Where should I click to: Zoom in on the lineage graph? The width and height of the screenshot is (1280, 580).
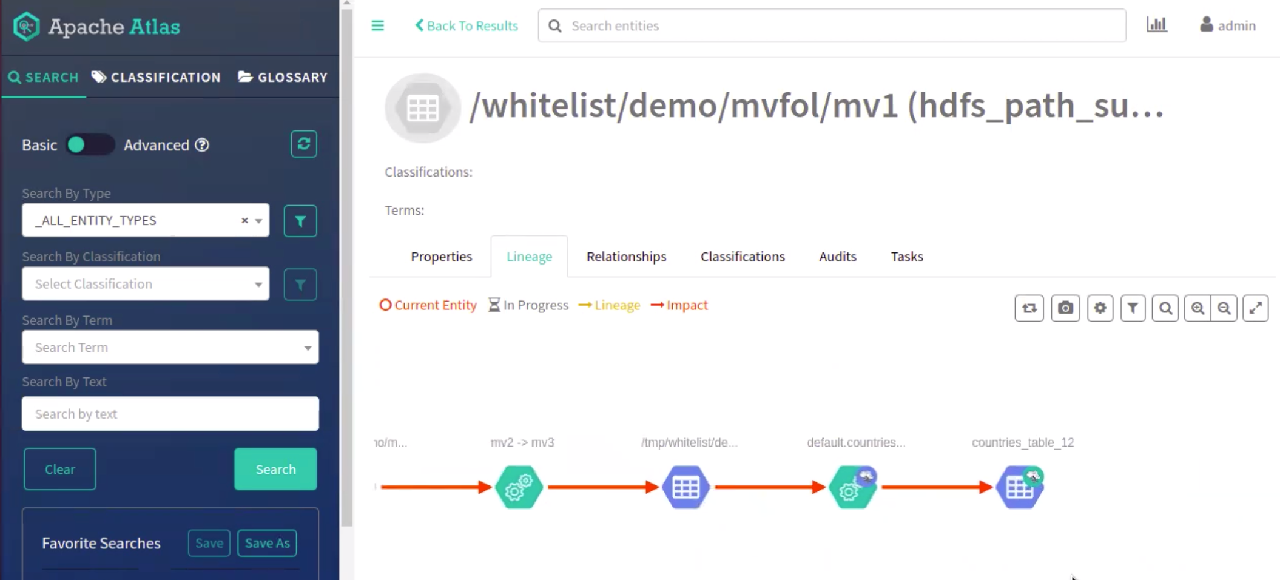(x=1197, y=308)
